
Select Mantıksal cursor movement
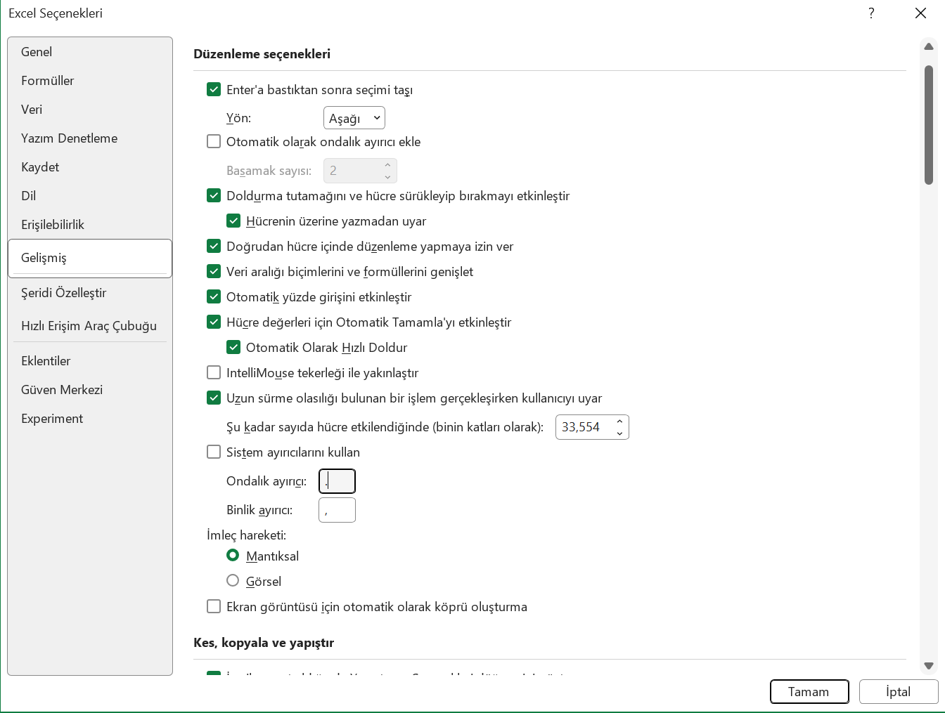point(233,555)
